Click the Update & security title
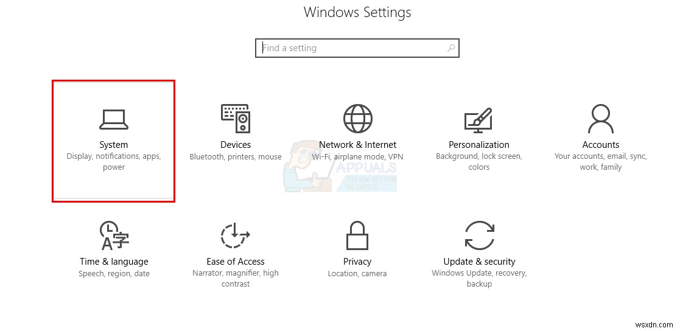The width and height of the screenshot is (680, 331). [479, 262]
